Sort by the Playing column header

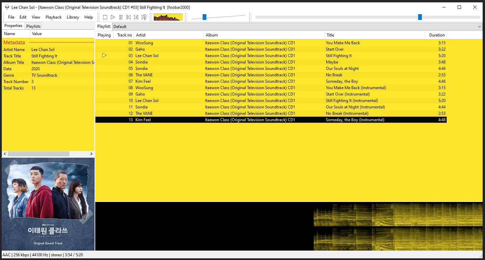pos(104,35)
